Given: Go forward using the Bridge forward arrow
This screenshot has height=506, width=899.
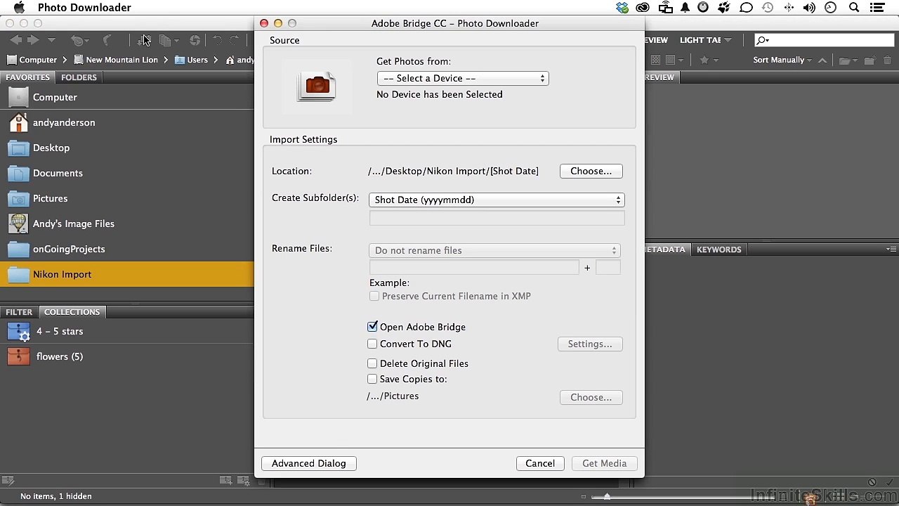Looking at the screenshot, I should pyautogui.click(x=32, y=41).
